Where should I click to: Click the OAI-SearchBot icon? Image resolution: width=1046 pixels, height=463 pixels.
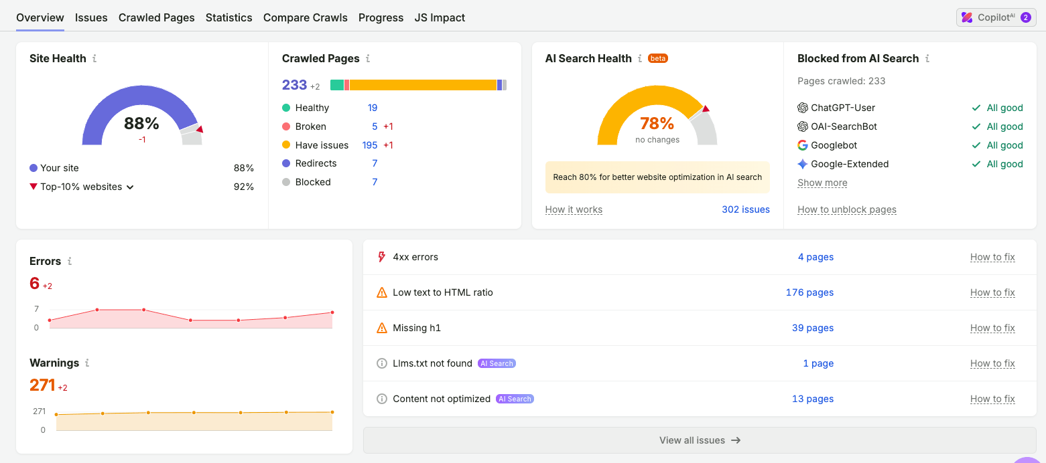(x=803, y=126)
